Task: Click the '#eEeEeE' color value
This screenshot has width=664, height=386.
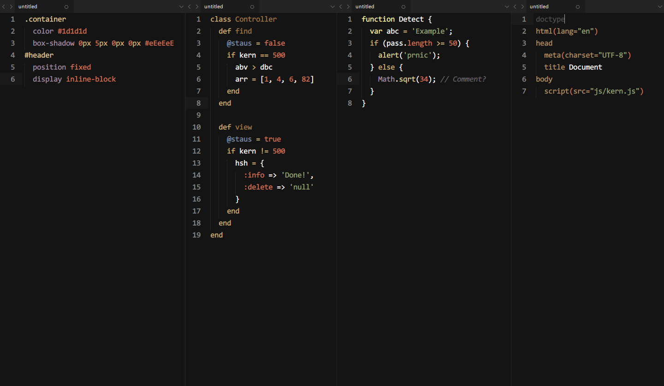Action: (x=159, y=43)
